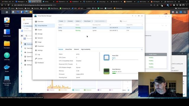Click browser back arrow
189x106 pixels.
2,5
